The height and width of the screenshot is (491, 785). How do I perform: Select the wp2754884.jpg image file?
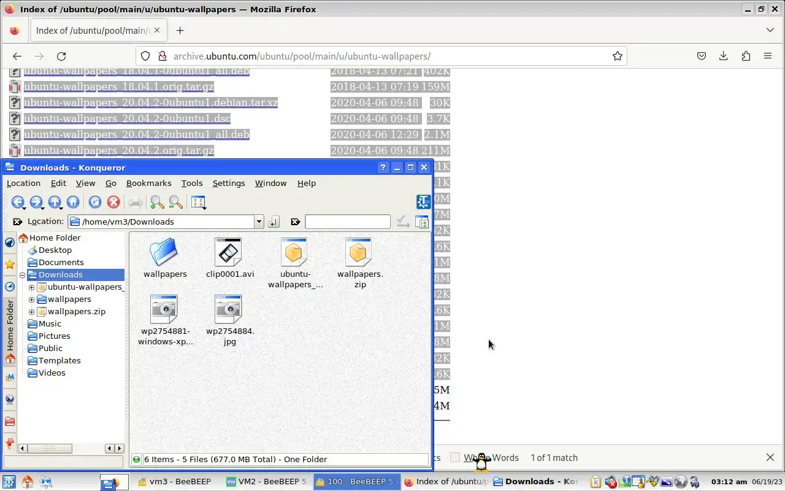tap(229, 309)
